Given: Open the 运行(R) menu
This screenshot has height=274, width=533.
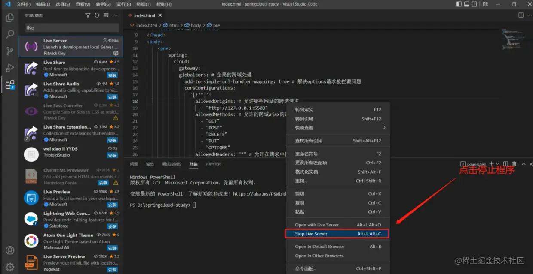Looking at the screenshot, I should point(123,4).
